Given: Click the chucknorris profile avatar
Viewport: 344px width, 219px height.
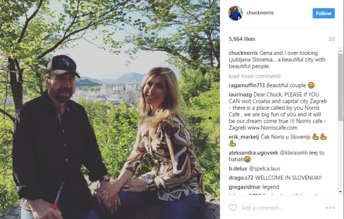Looking at the screenshot, I should [x=235, y=13].
